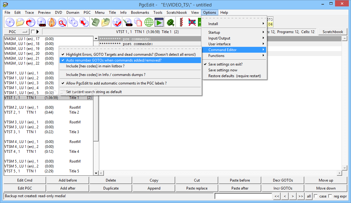Click the black play triangle beside PGC selector

(x=37, y=32)
